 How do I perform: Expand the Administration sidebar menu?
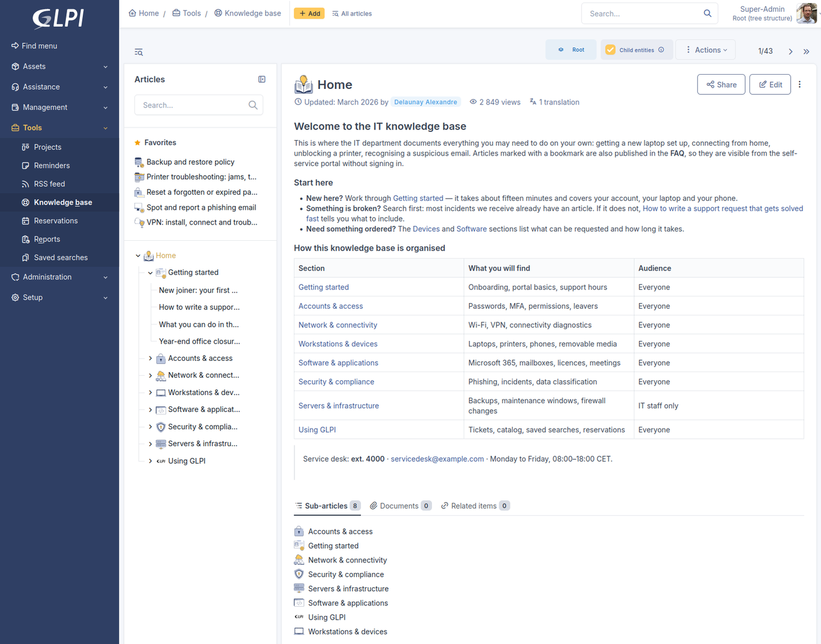[x=59, y=277]
